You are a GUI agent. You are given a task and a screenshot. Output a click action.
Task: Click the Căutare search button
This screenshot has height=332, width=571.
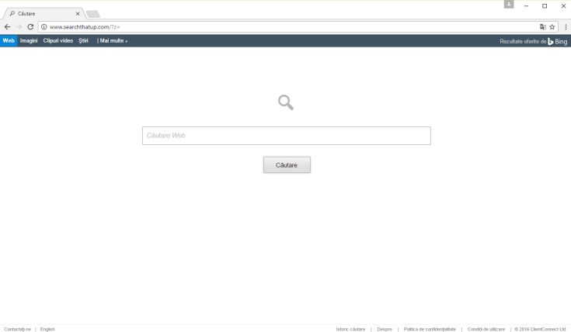tap(287, 164)
